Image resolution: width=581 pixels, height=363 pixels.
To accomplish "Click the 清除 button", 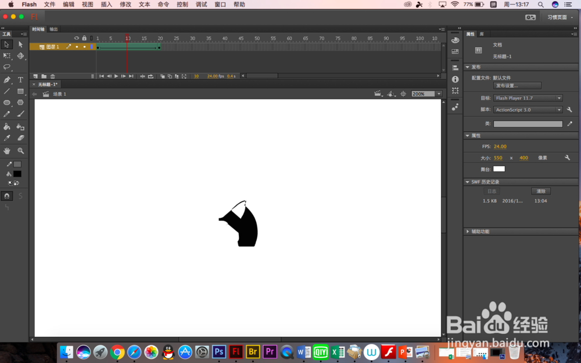I will (541, 191).
